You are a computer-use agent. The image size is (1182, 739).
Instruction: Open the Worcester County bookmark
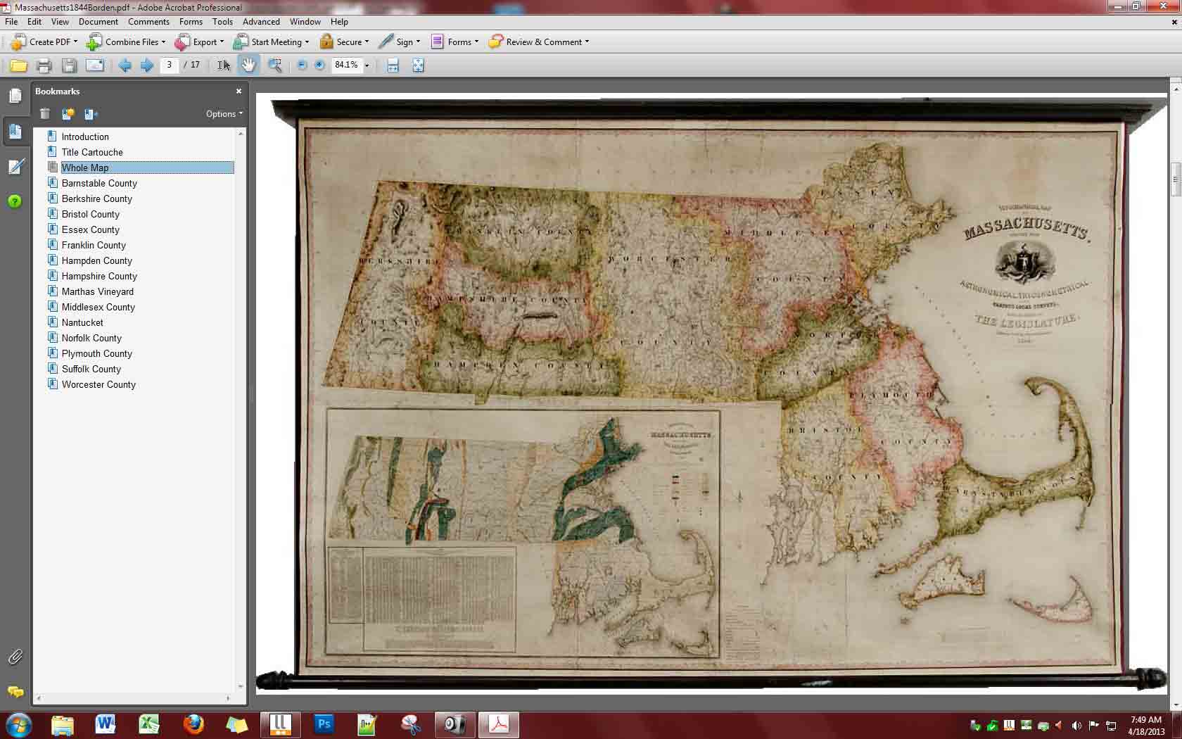click(99, 384)
